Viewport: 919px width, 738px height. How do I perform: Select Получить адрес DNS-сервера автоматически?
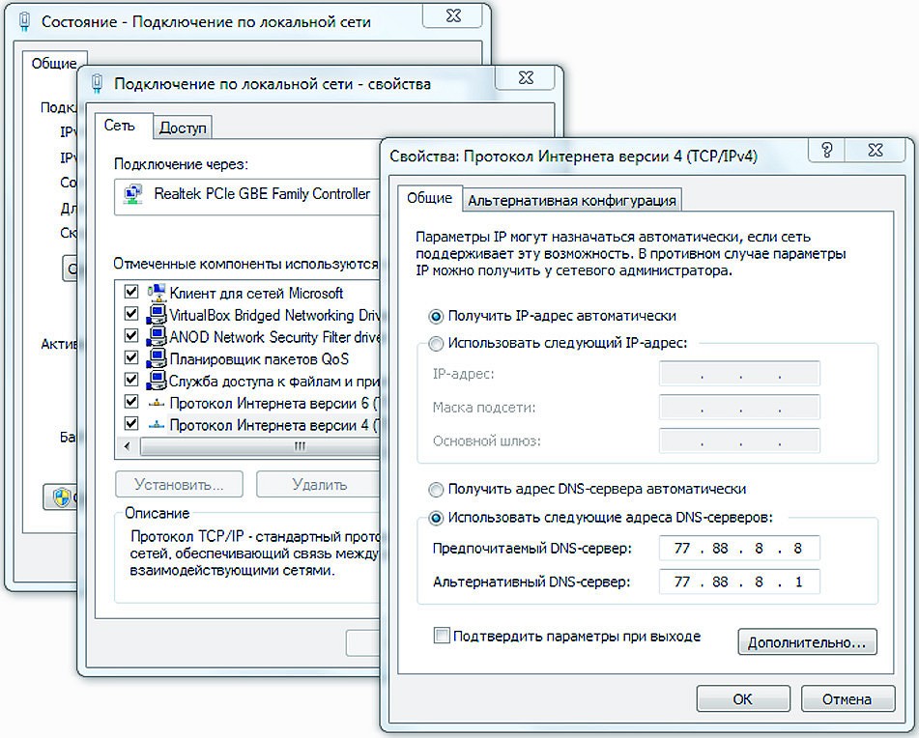point(436,490)
